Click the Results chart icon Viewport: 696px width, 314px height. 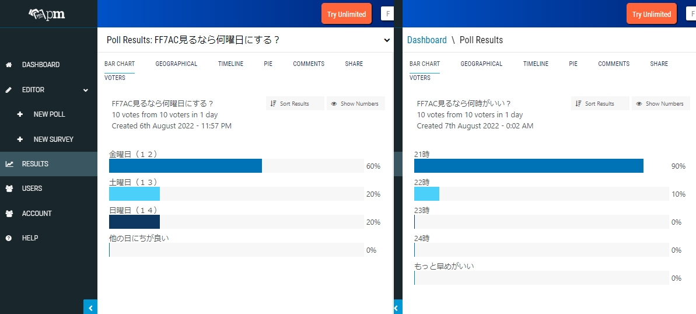pos(9,164)
